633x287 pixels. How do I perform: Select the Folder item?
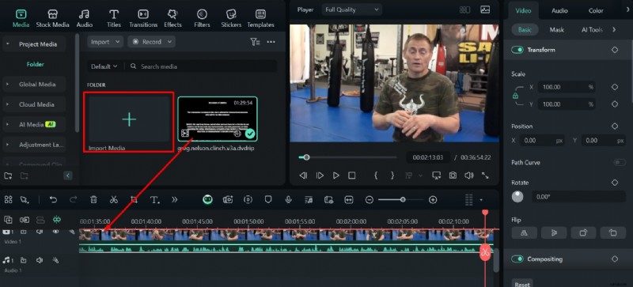(x=35, y=64)
